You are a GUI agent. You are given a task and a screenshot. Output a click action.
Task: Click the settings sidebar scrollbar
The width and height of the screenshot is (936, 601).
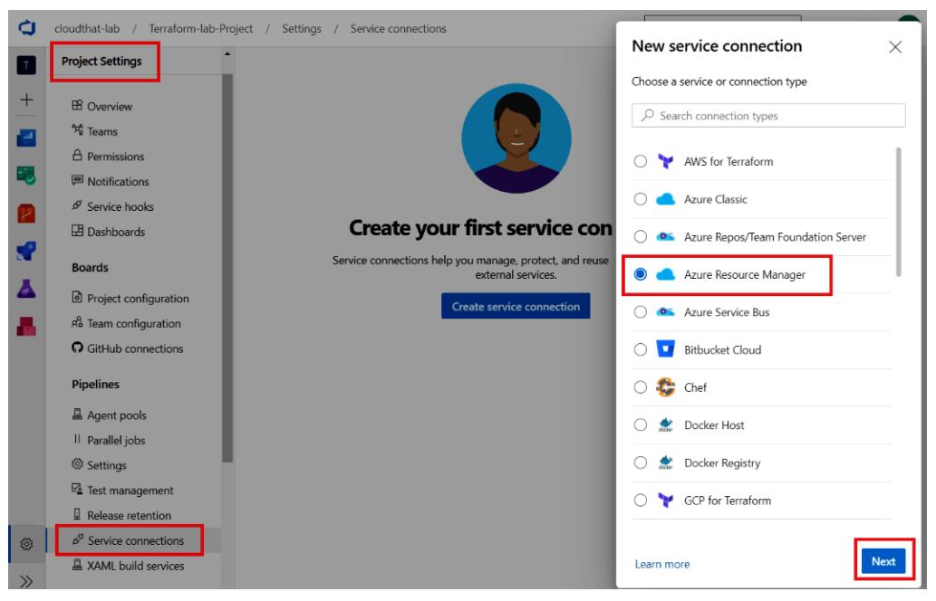click(227, 268)
